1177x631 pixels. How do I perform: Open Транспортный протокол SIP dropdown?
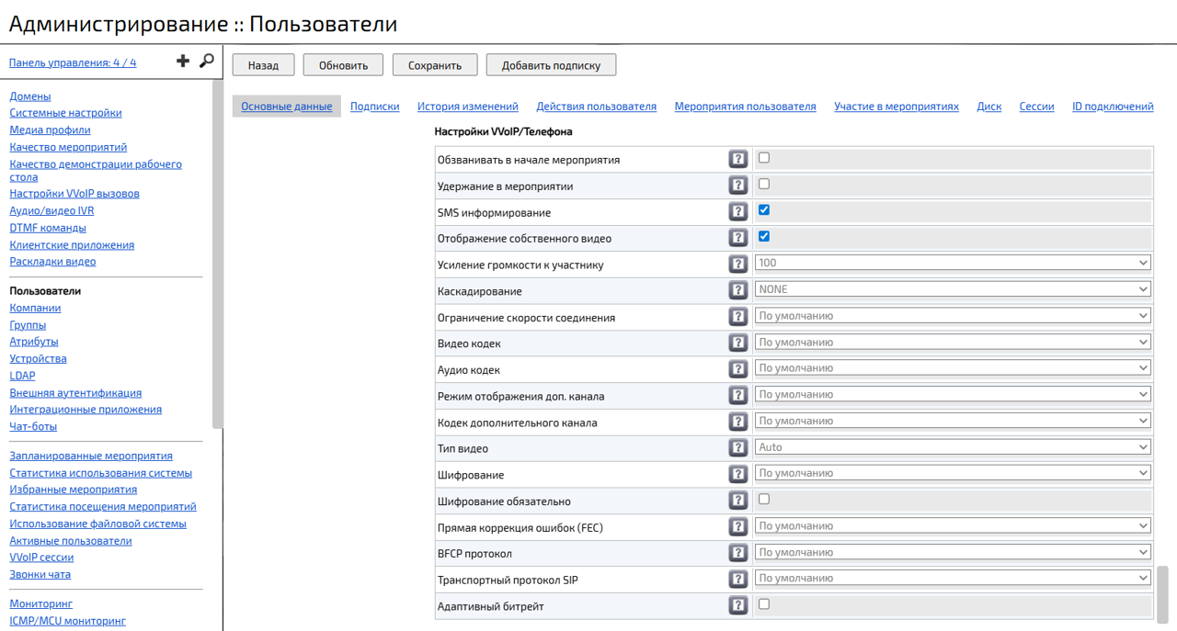click(953, 579)
